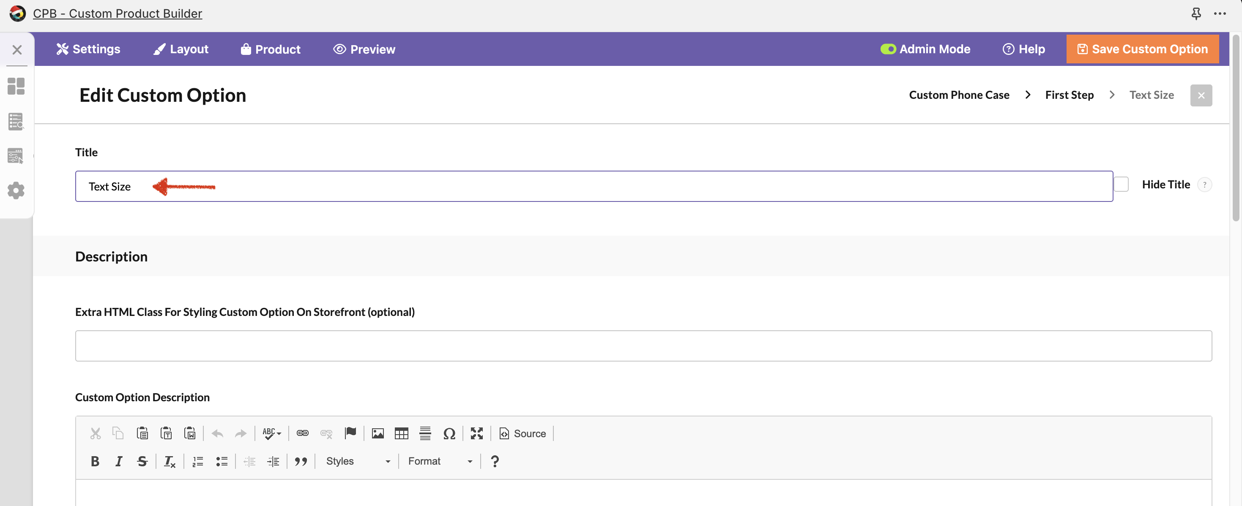Click the block quote icon
Screen dimensions: 1242x506
coord(301,461)
